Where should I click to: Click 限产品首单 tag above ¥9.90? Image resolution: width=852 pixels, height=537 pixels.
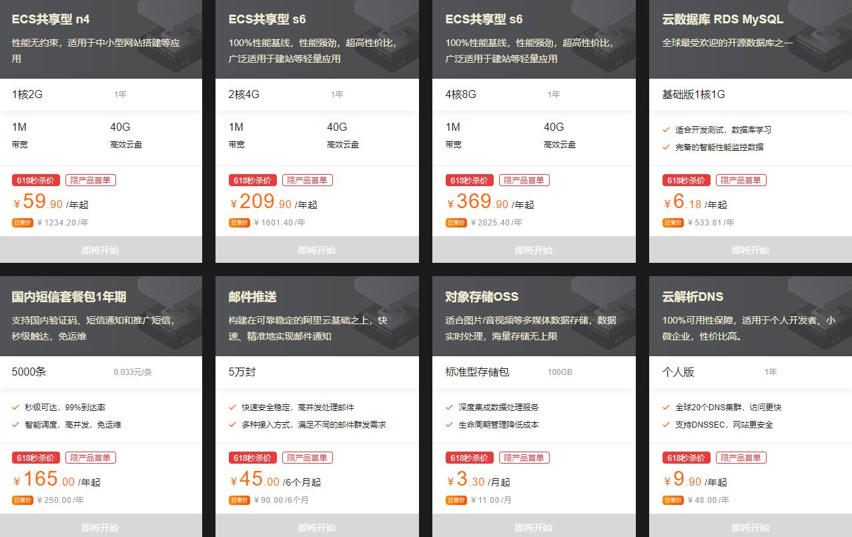741,458
